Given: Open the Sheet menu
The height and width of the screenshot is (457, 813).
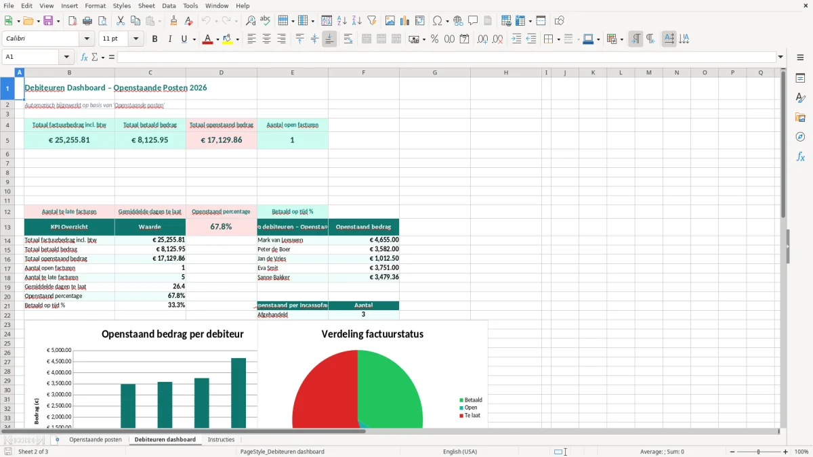Looking at the screenshot, I should (147, 5).
